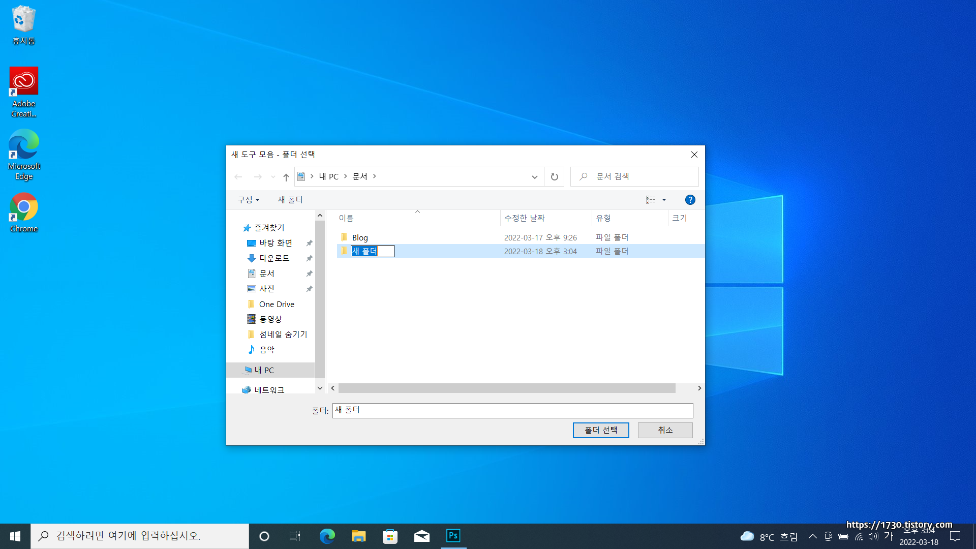The image size is (976, 549).
Task: Click the refresh button next to the address bar
Action: pos(554,177)
